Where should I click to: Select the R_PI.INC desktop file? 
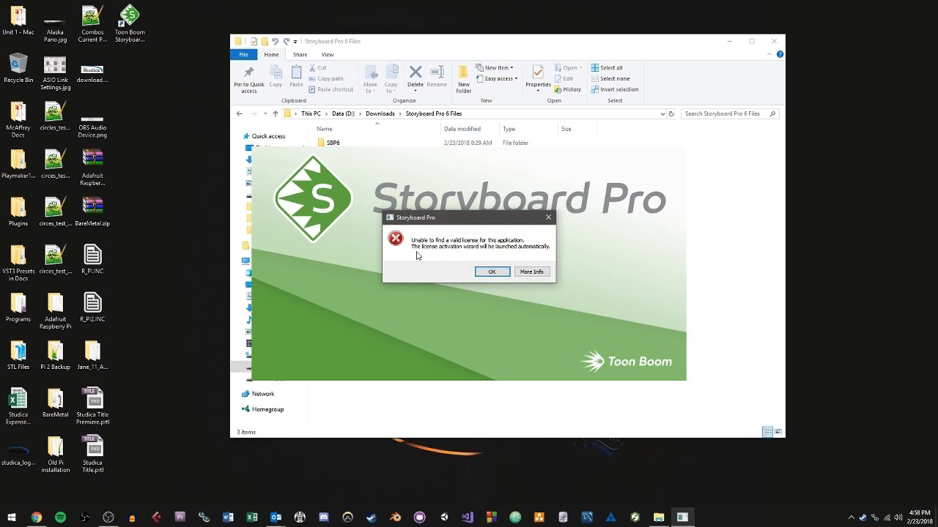[92, 260]
